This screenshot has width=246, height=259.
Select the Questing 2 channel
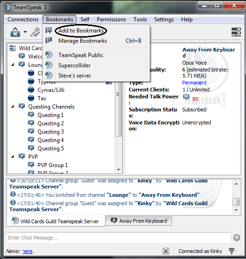pos(50,123)
